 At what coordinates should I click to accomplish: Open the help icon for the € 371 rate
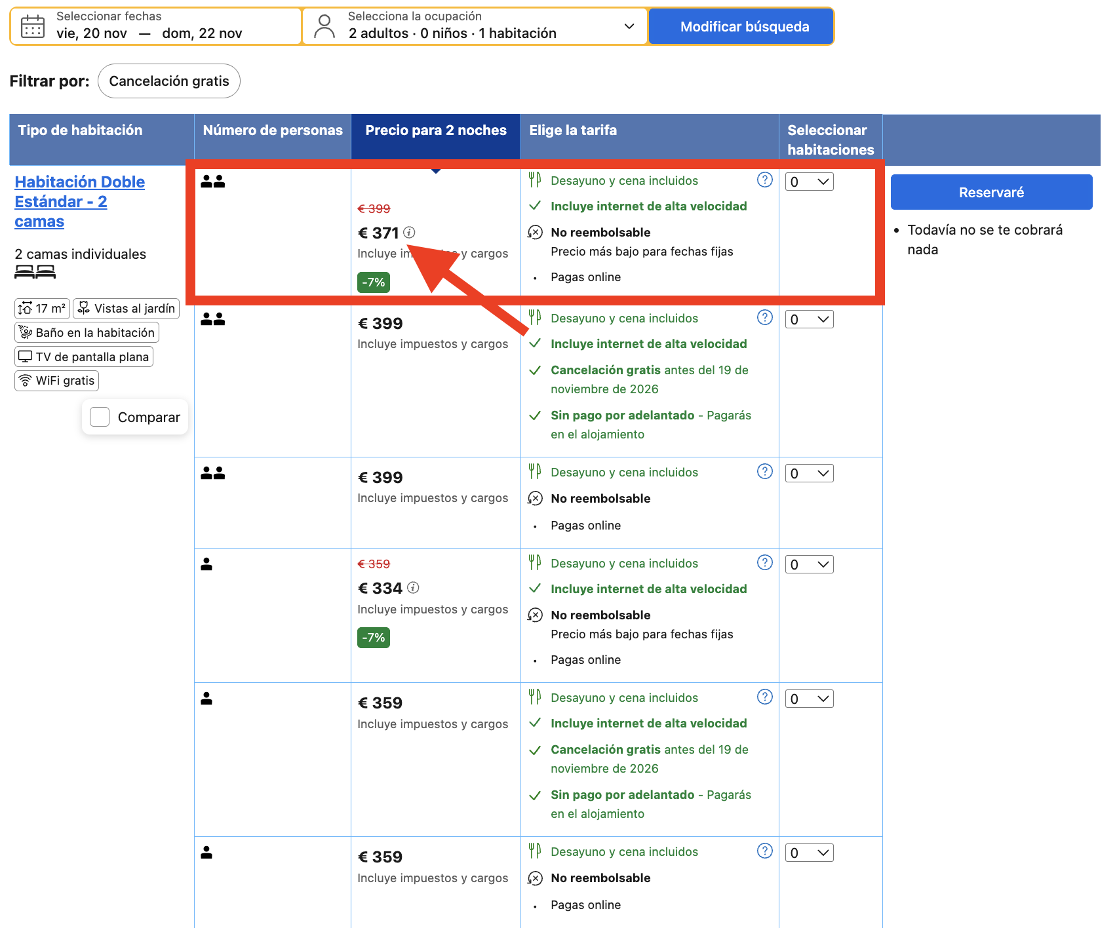tap(765, 180)
